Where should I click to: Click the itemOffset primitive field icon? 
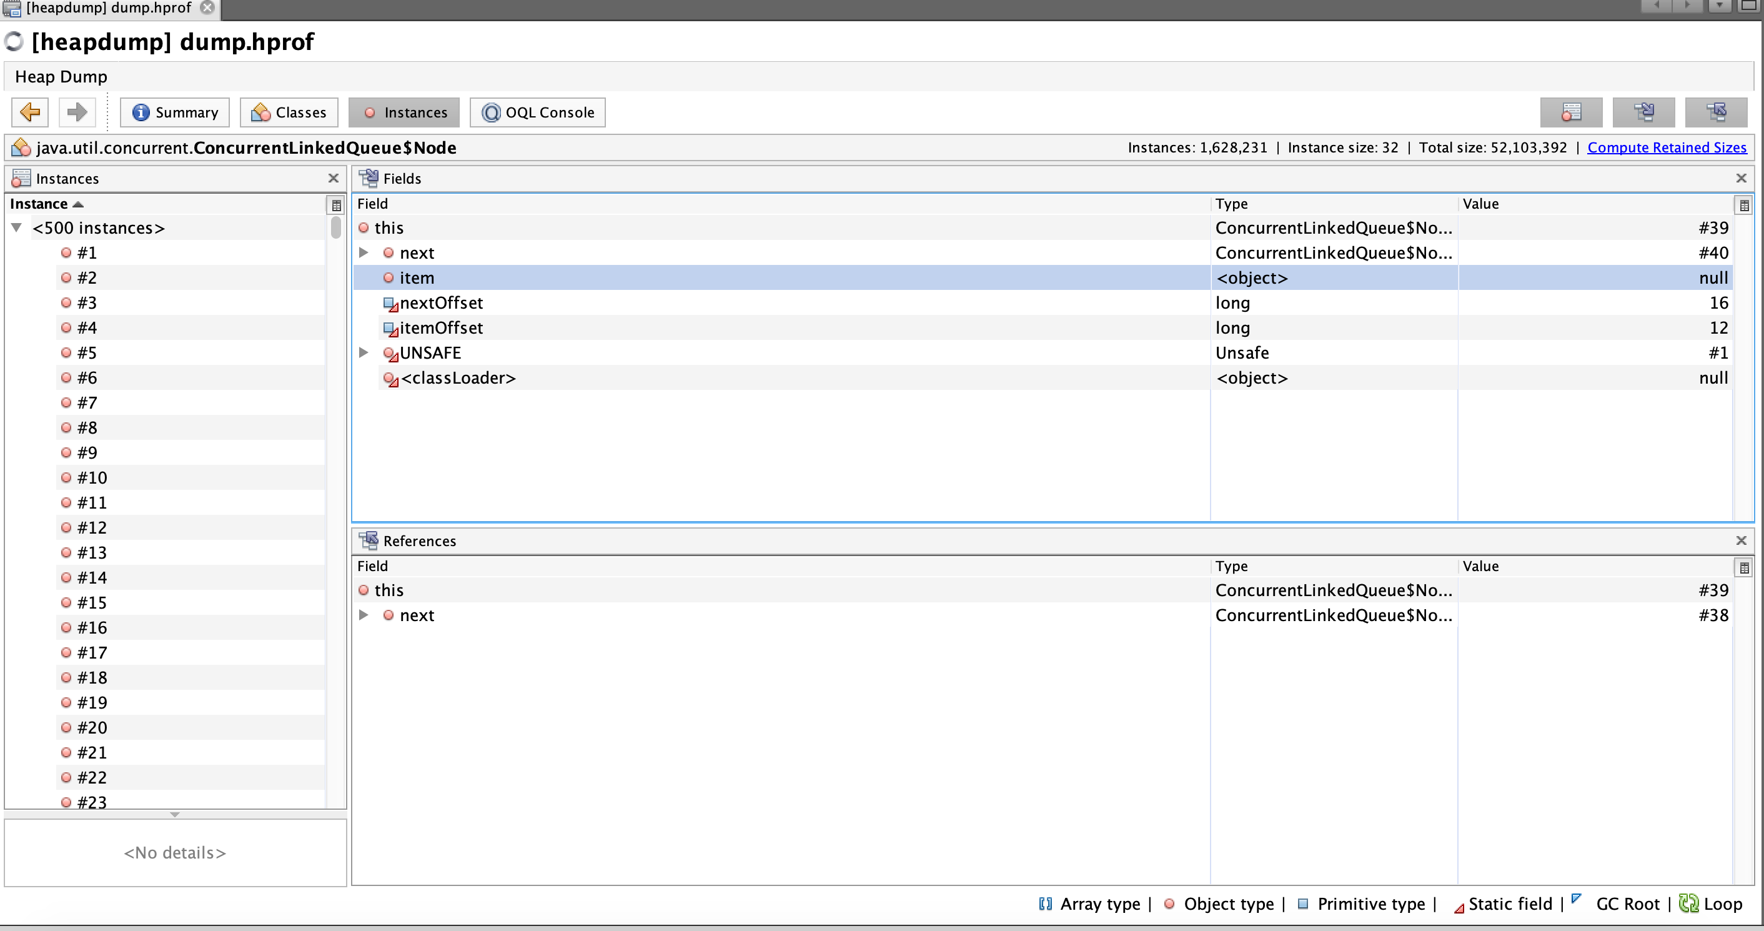(x=390, y=329)
